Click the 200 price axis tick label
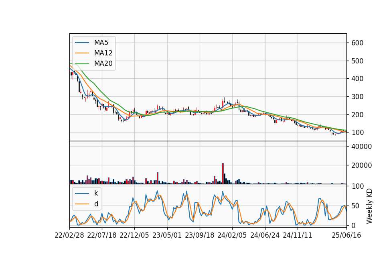This screenshot has height=277, width=385. [x=357, y=114]
